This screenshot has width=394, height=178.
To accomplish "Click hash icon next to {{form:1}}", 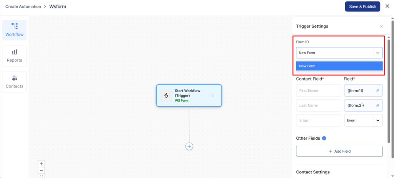I will (377, 91).
